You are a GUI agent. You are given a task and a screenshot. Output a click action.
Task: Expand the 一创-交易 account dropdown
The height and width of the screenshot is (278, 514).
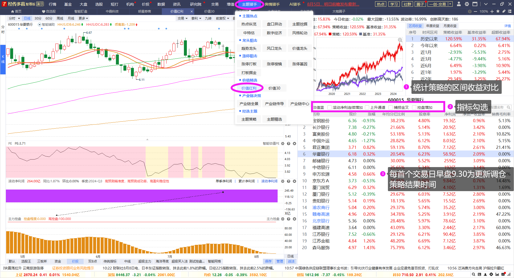(450, 4)
